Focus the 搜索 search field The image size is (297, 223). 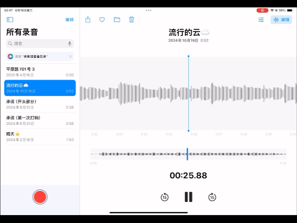tap(40, 43)
